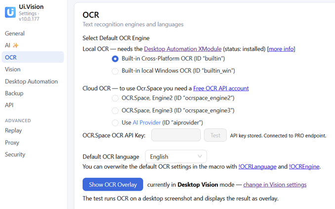This screenshot has height=209, width=335.
Task: Click the AI Provider link
Action: click(x=147, y=123)
